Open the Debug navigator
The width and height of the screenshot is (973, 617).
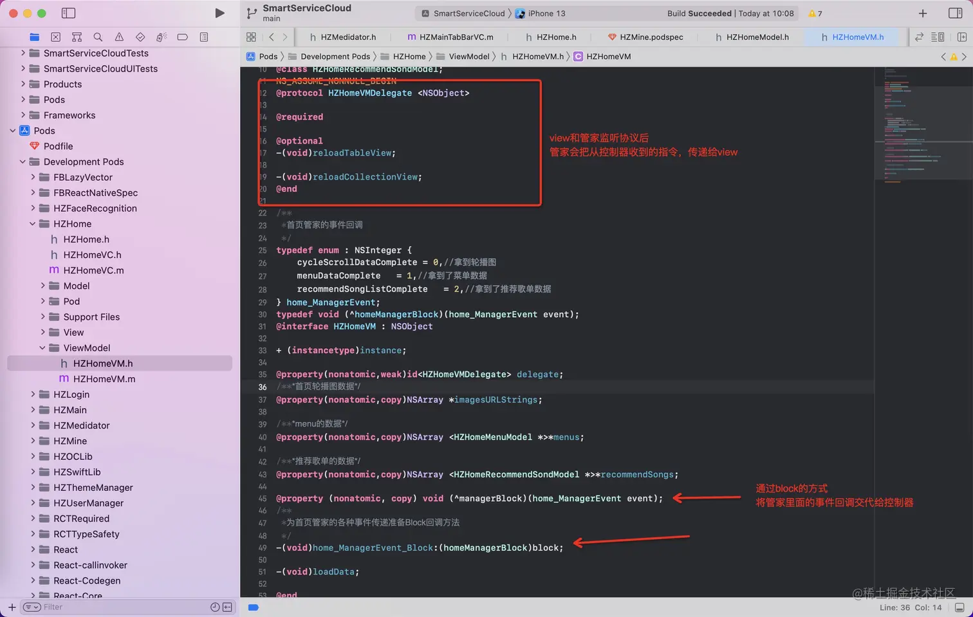(x=162, y=37)
